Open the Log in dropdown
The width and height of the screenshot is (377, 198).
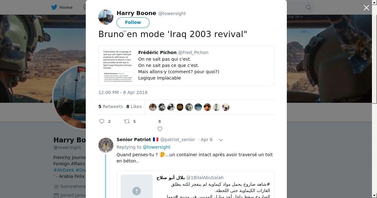pyautogui.click(x=294, y=17)
